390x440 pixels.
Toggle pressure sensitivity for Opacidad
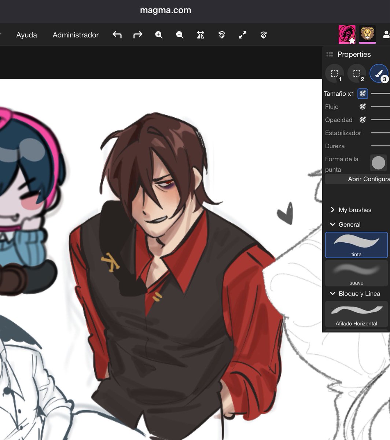point(363,120)
